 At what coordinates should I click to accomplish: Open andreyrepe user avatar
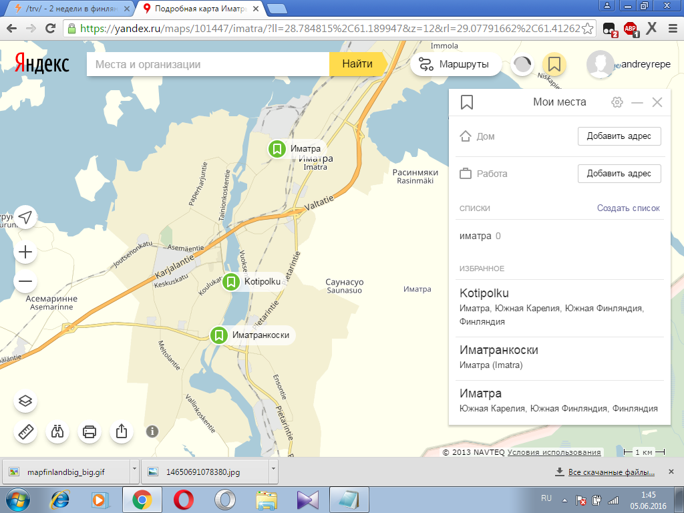(x=601, y=64)
